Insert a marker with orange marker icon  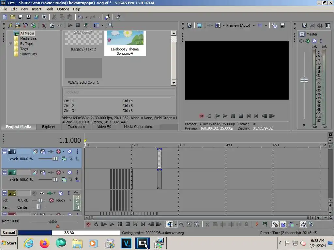257,224
